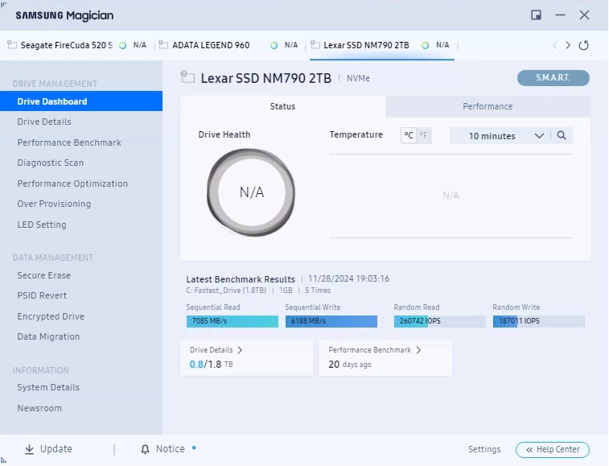Open Drive Details in sidebar
Screen dimensions: 609x466
click(44, 122)
